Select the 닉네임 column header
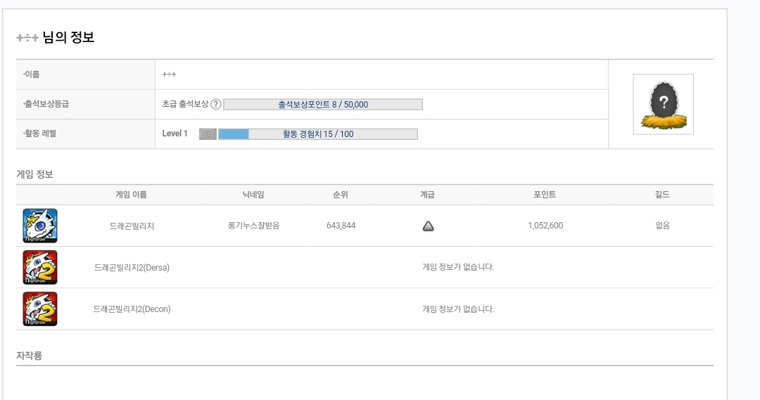Screen dimensions: 760x400 click(x=253, y=195)
